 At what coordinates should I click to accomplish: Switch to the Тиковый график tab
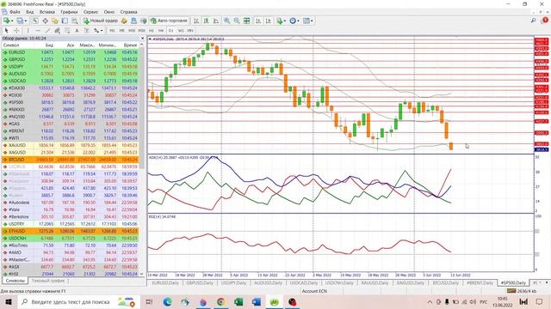[x=48, y=281]
